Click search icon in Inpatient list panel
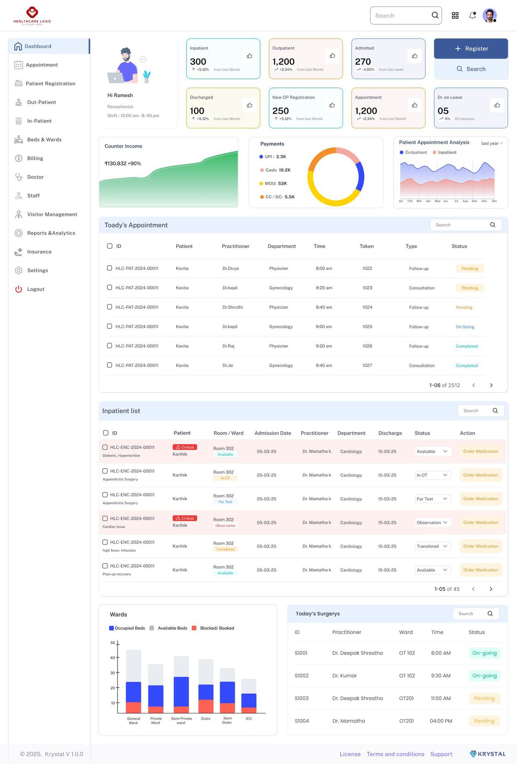This screenshot has height=764, width=517. pyautogui.click(x=495, y=410)
